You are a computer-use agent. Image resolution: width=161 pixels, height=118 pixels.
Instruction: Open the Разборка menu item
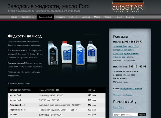coord(73,17)
